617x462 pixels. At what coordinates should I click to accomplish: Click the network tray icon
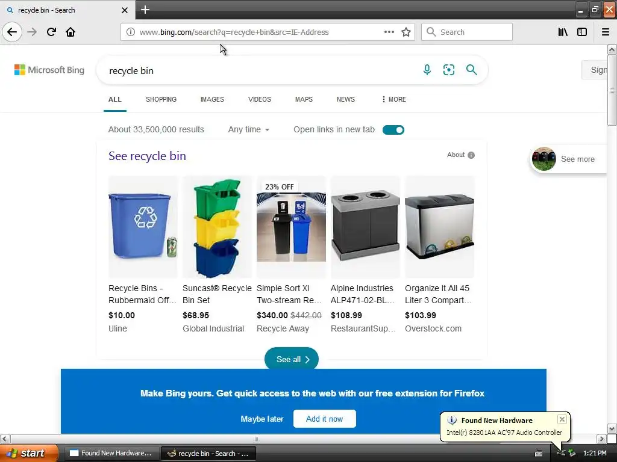(561, 454)
